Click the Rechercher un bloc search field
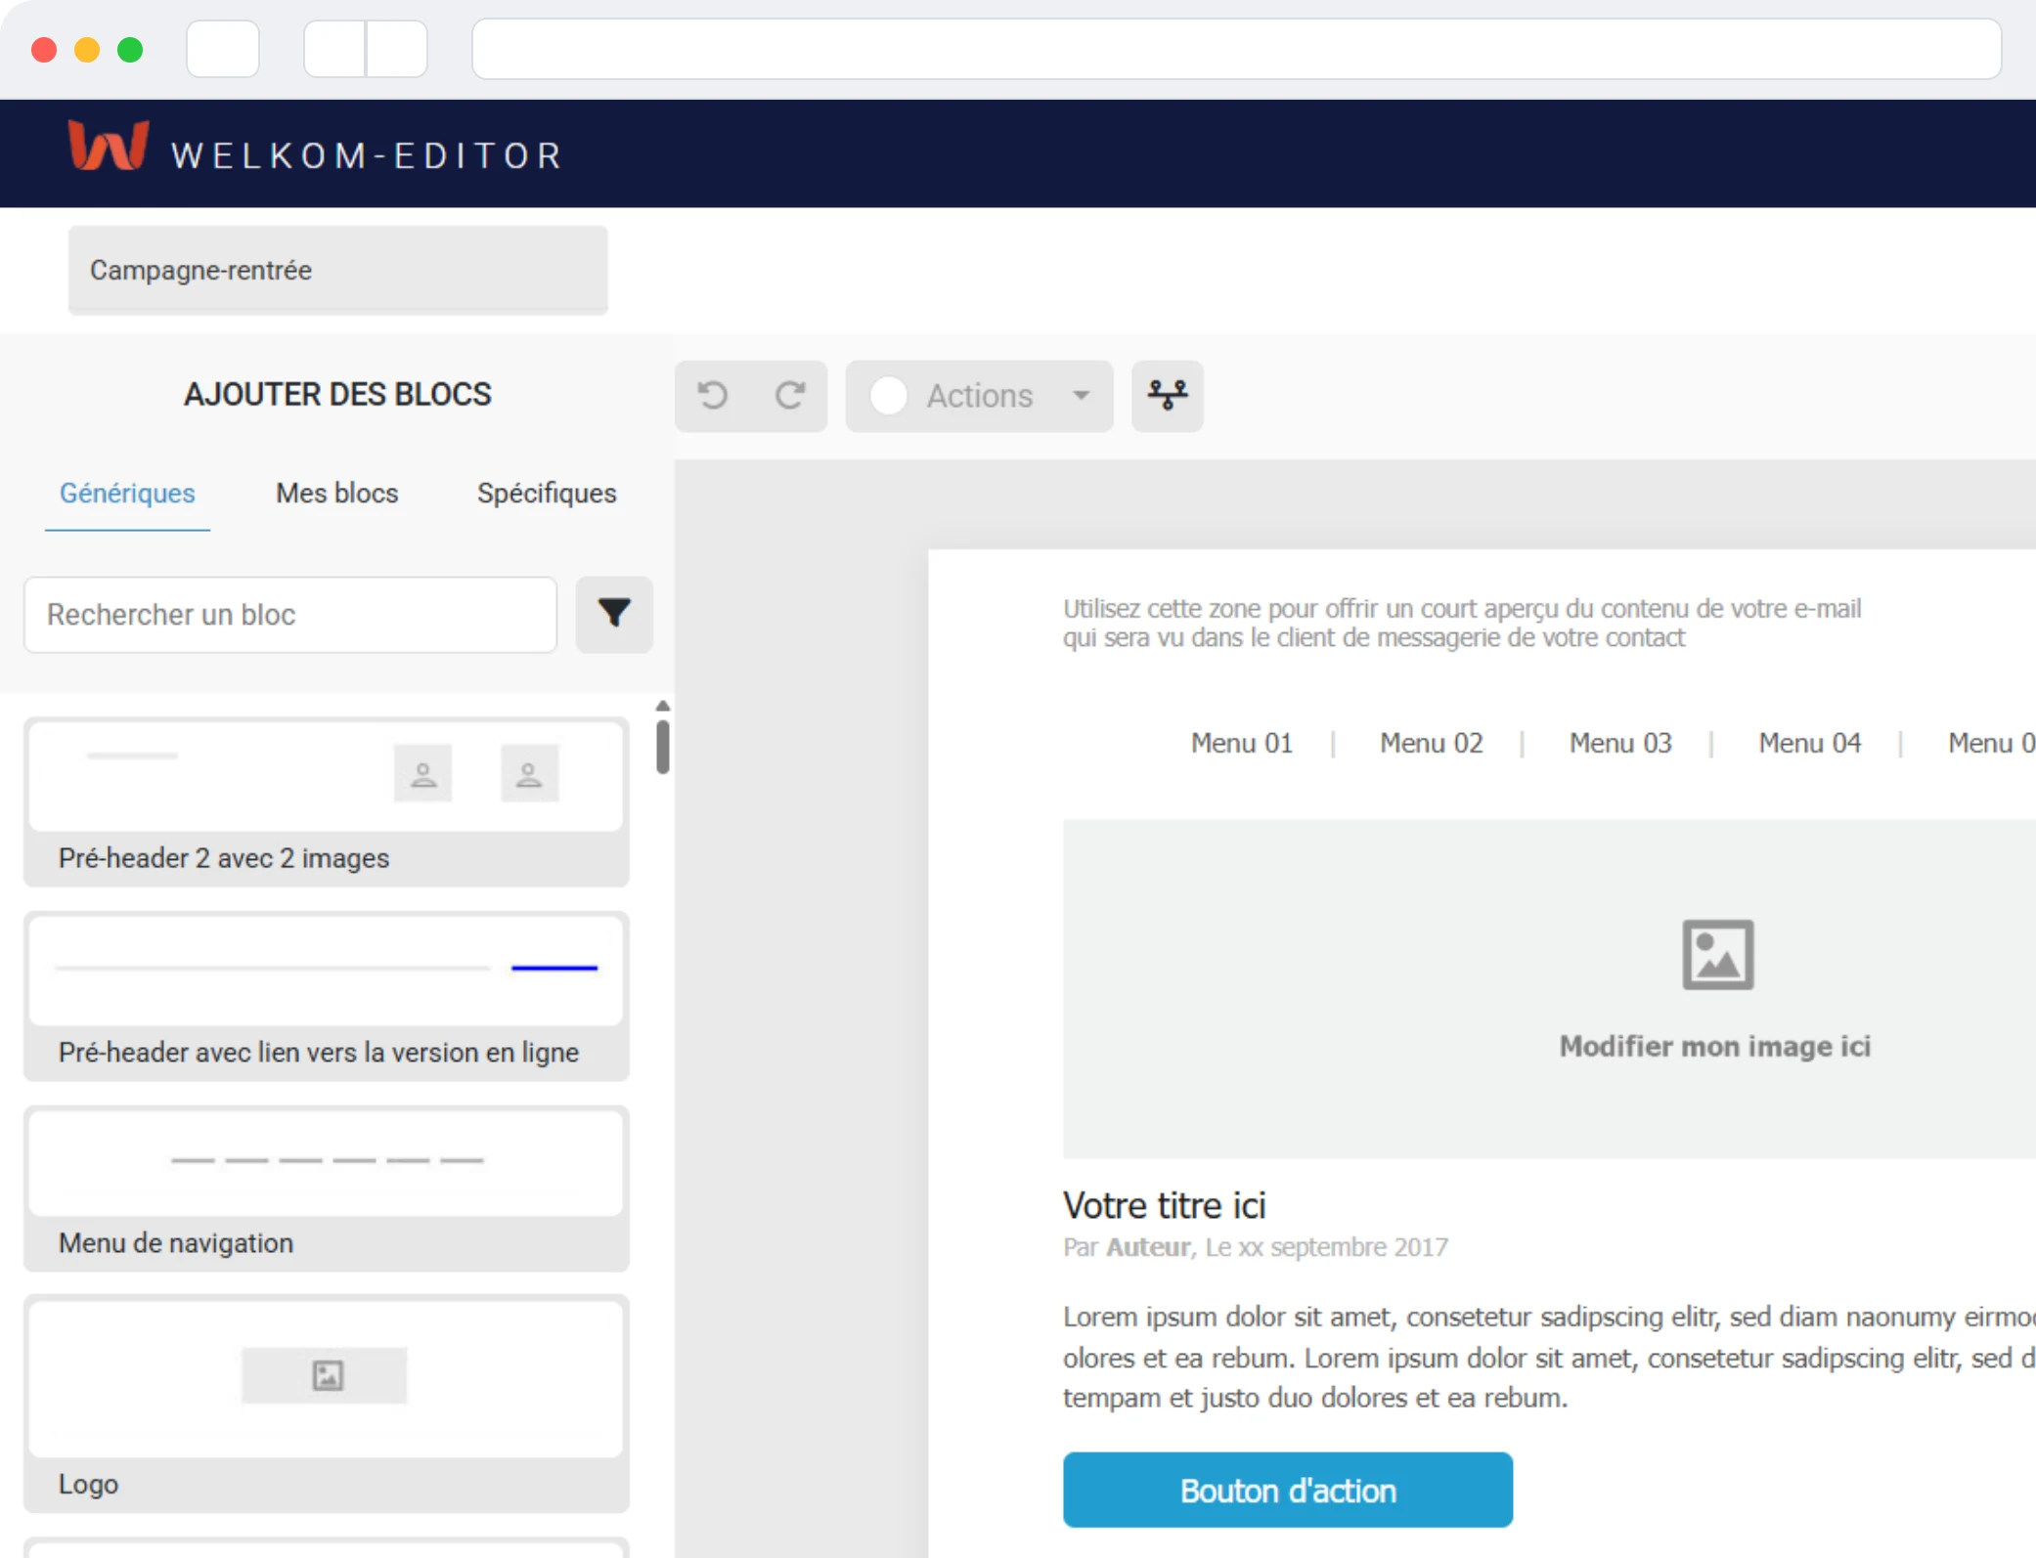 click(290, 615)
